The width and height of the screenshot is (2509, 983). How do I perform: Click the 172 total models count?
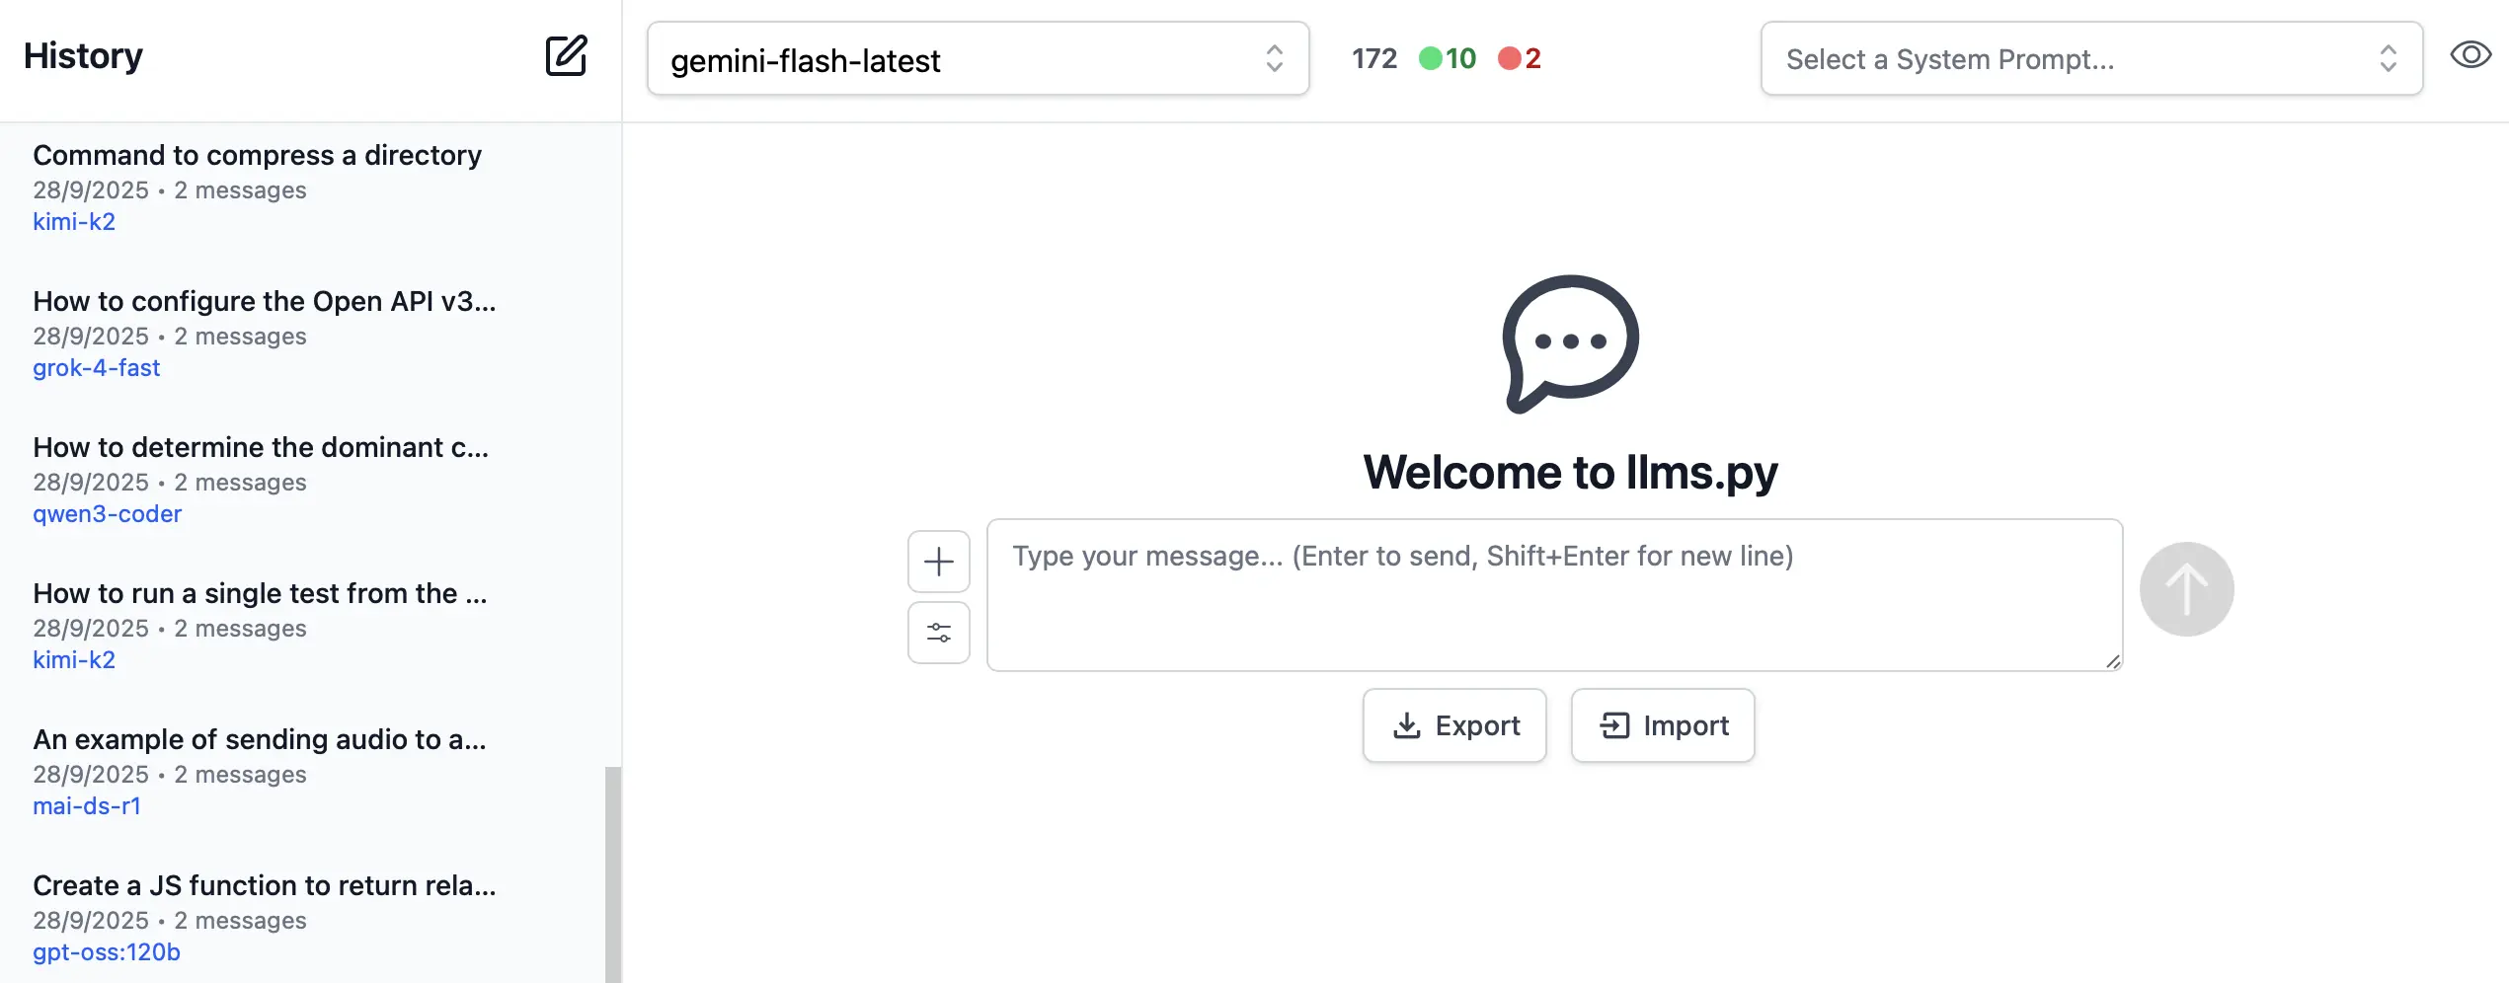point(1373,59)
